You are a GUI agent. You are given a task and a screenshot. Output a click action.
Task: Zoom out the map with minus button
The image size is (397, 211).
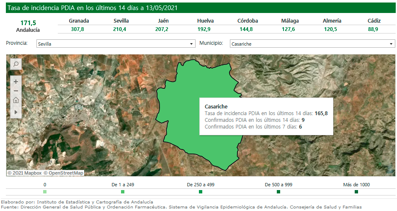(x=16, y=91)
